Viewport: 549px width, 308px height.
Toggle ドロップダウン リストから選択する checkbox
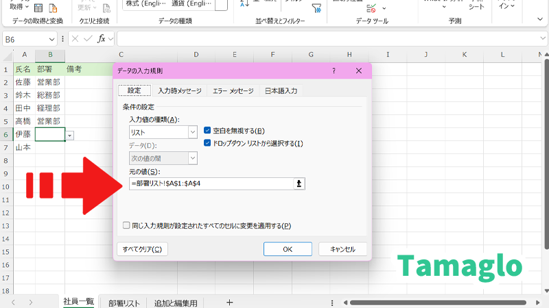point(208,143)
